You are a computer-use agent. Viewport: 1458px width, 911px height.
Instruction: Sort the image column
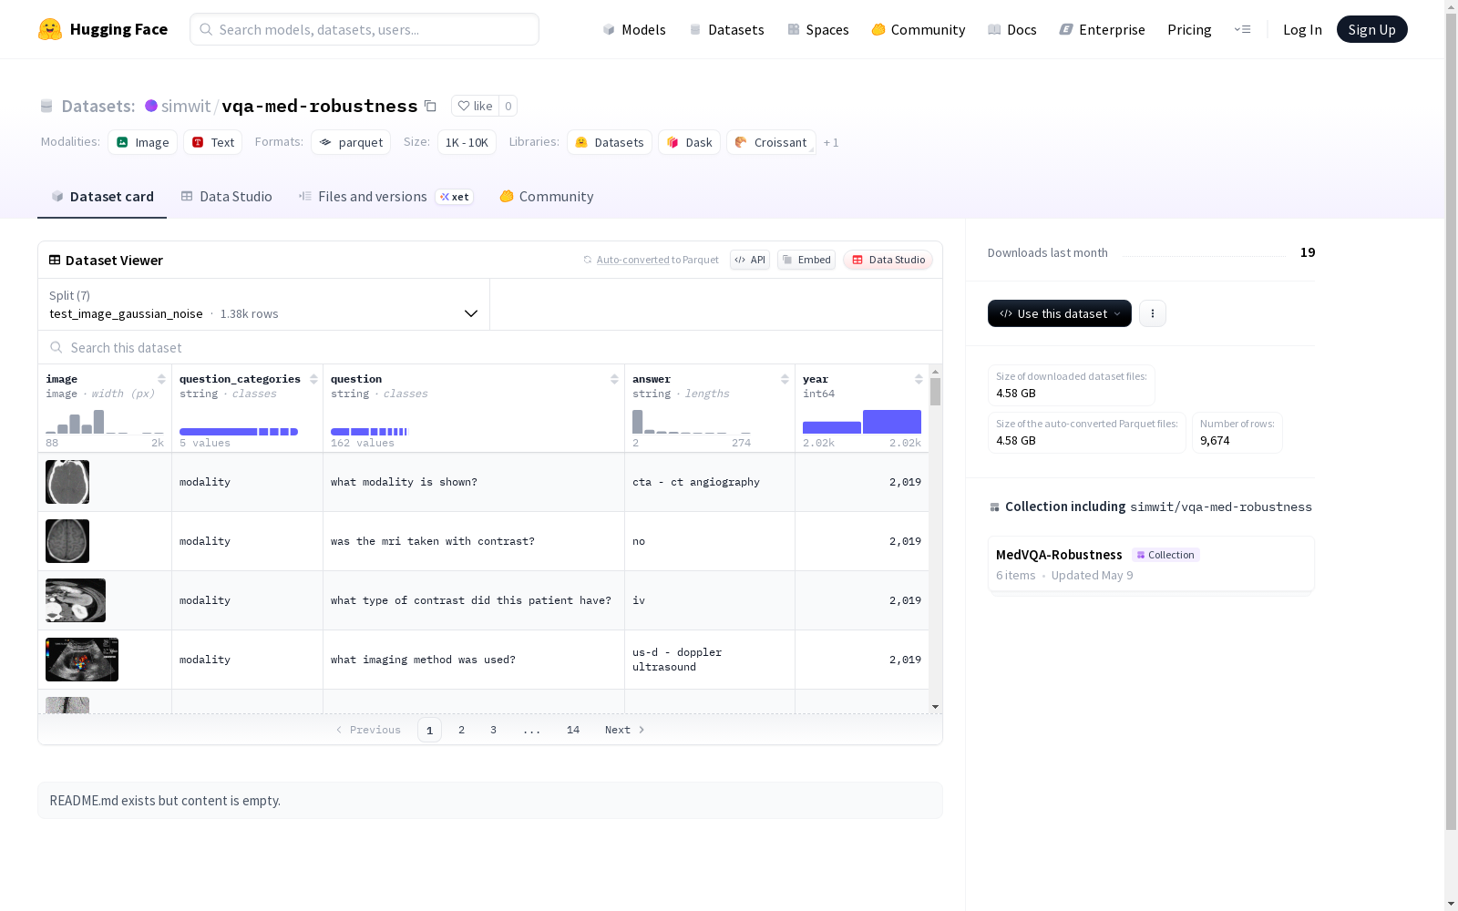coord(161,379)
